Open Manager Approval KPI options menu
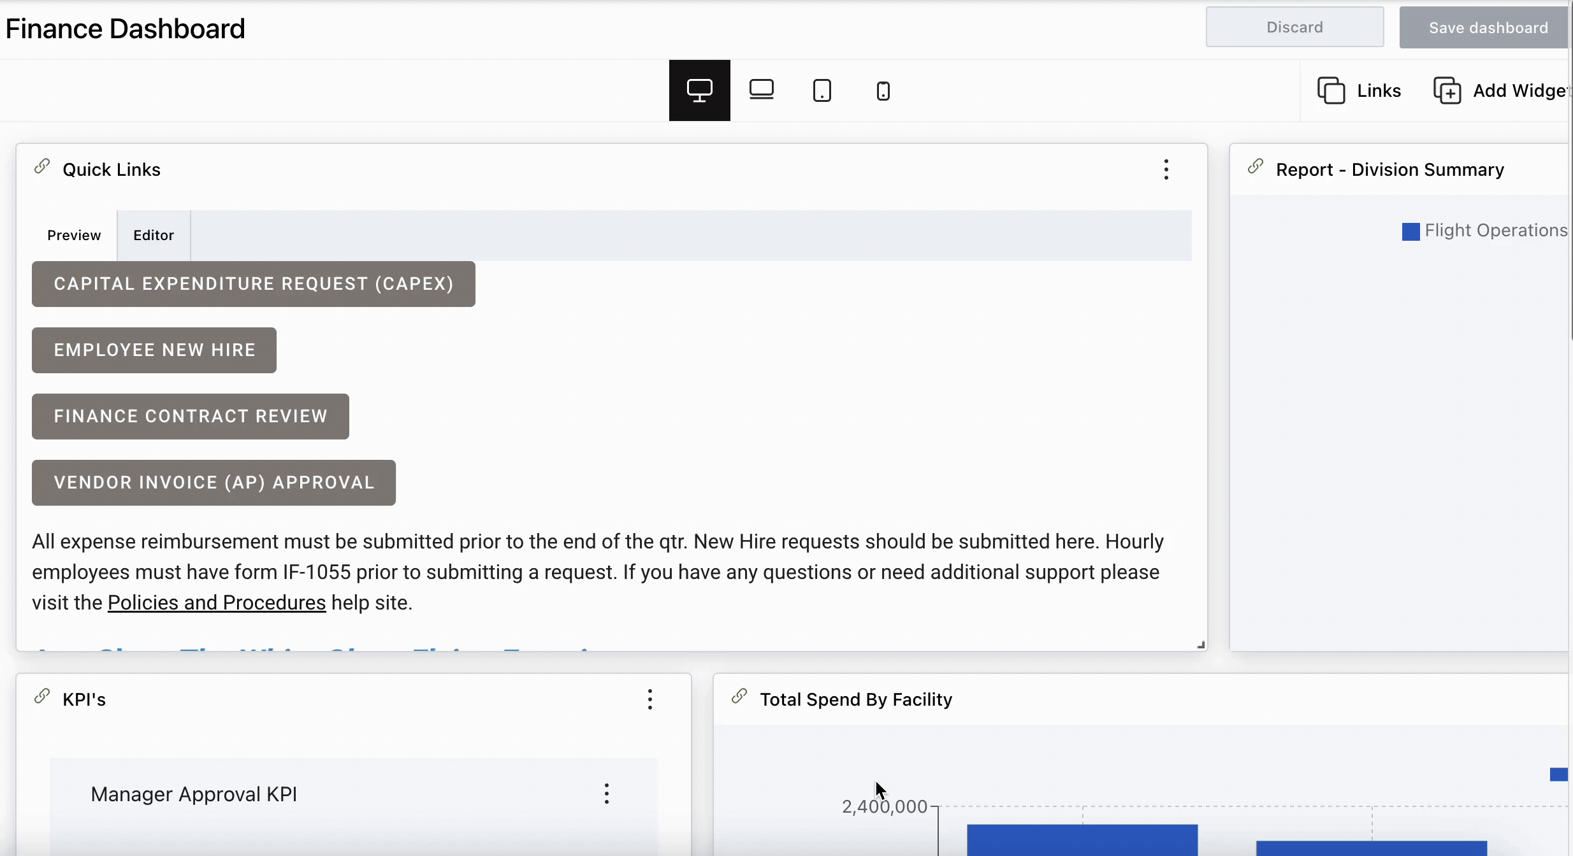Screen dimensions: 1573x856 pyautogui.click(x=606, y=794)
